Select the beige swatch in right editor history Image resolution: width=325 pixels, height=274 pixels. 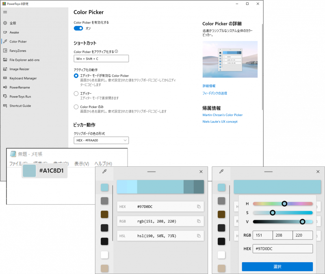pyautogui.click(x=221, y=268)
